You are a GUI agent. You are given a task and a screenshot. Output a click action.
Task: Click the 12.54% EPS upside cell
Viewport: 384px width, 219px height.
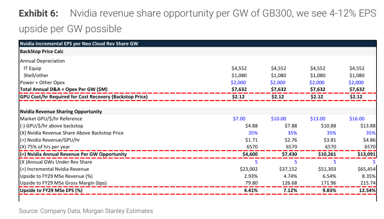pyautogui.click(x=367, y=191)
